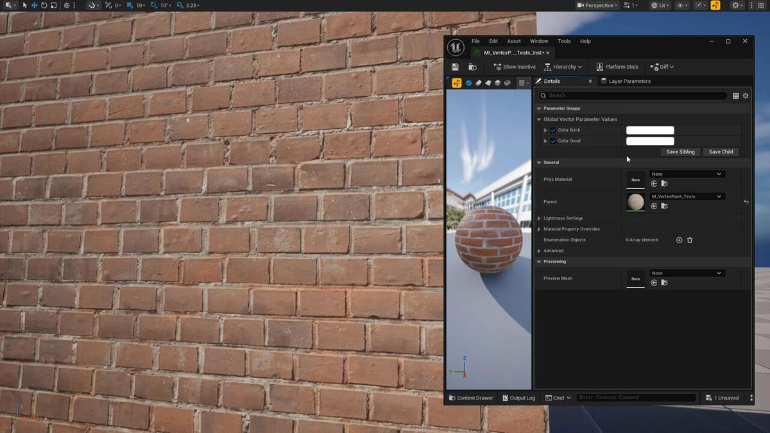Toggle grid location snapping icon

130,5
